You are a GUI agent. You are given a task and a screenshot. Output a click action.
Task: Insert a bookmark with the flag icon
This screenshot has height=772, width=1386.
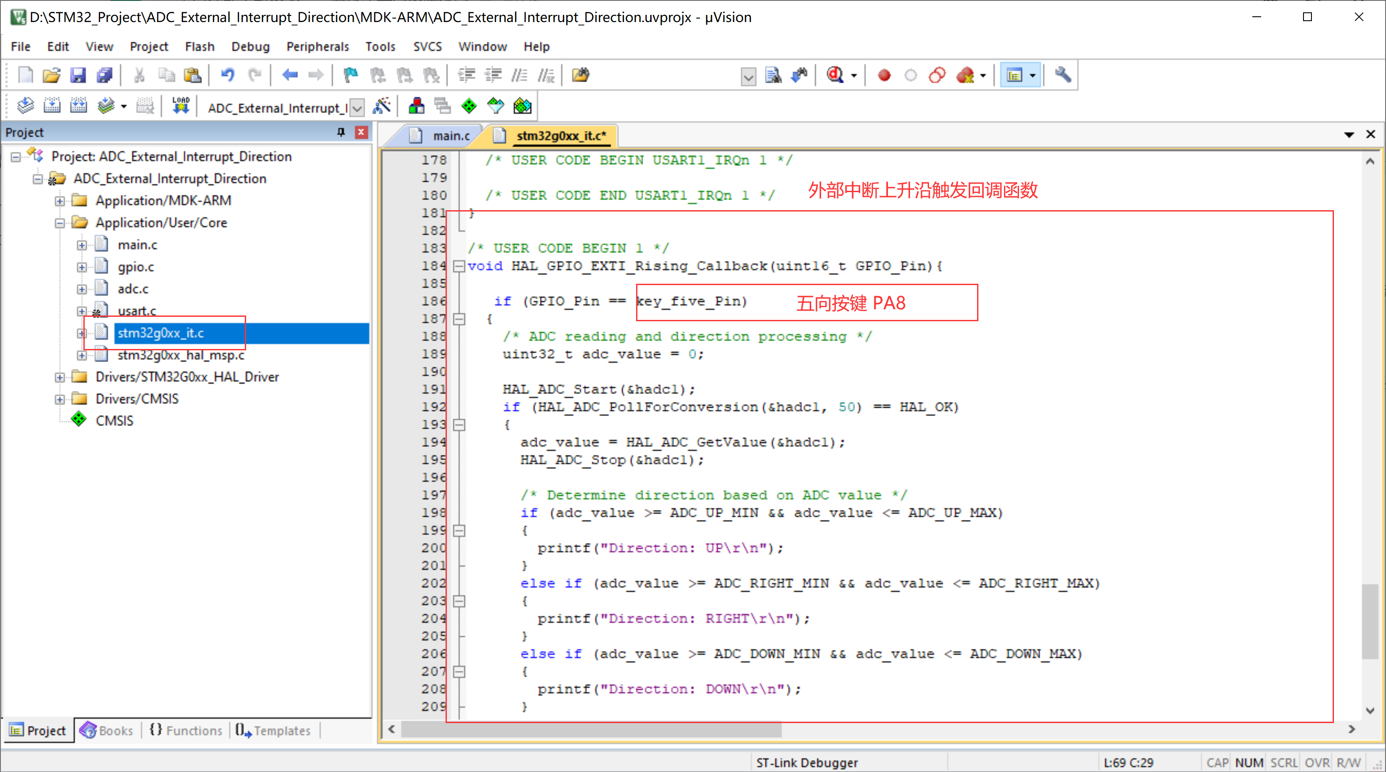[351, 75]
